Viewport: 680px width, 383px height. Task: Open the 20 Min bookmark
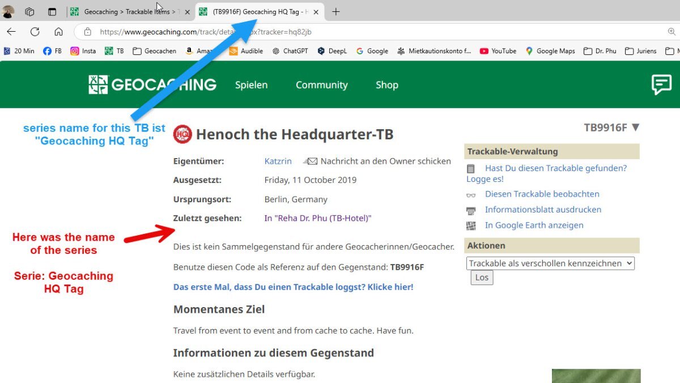19,51
